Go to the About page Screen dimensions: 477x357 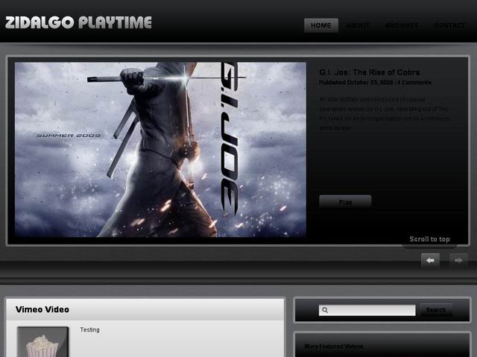[x=358, y=25]
